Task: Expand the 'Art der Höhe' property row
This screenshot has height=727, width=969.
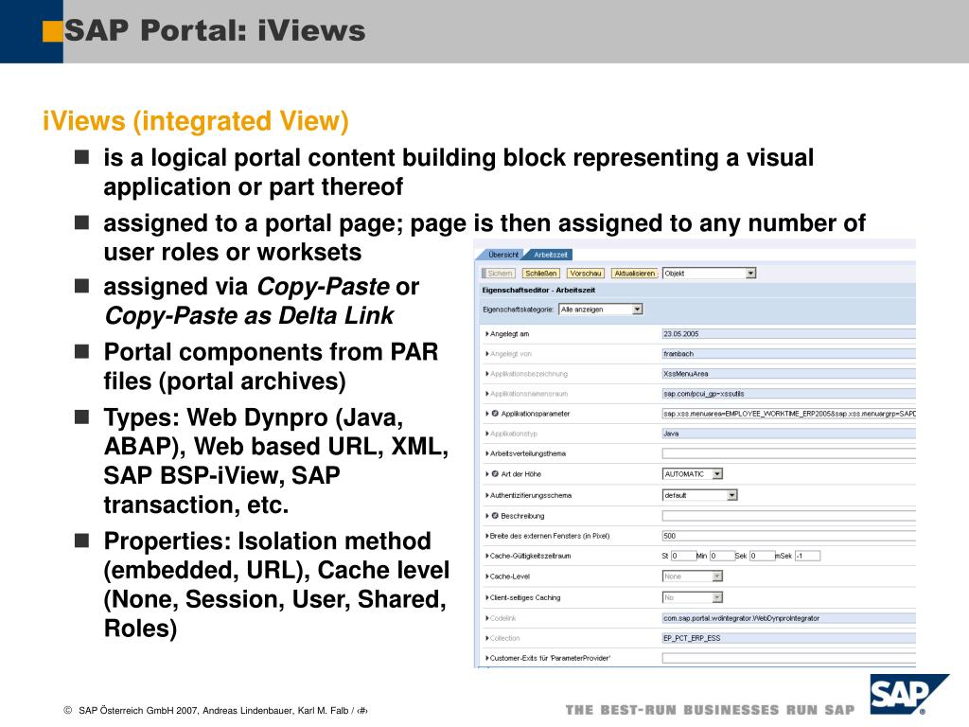Action: click(x=487, y=474)
